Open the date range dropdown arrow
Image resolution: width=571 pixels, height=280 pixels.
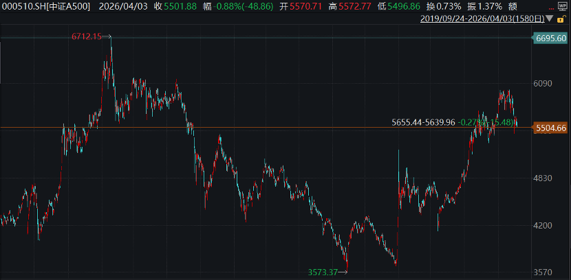(x=550, y=19)
